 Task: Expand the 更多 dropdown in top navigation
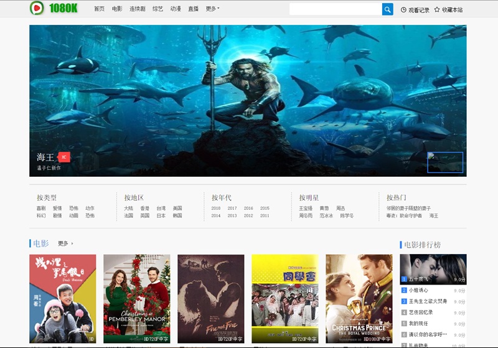212,9
